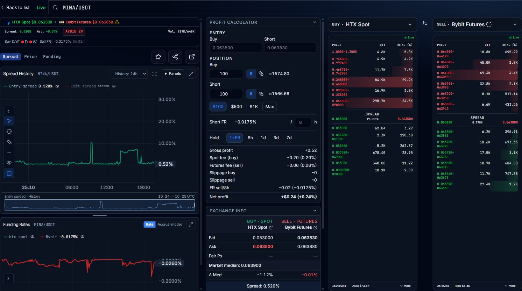Screen dimensions: 522x291
Task: Open Bybit Futures external link in Exchange Info
Action: pos(315,228)
